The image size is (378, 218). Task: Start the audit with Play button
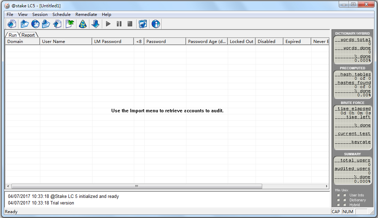[x=108, y=24]
